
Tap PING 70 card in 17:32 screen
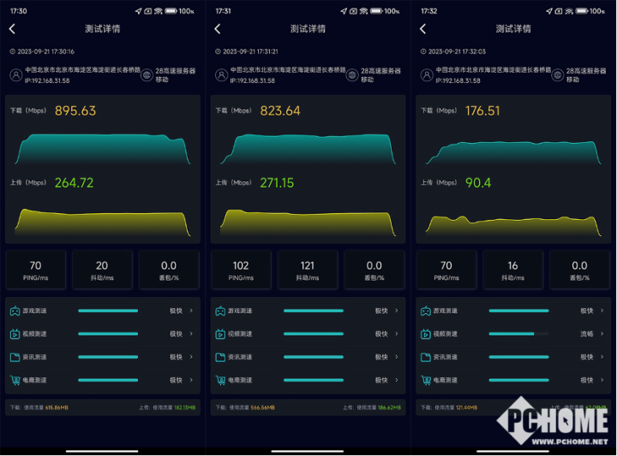(446, 270)
